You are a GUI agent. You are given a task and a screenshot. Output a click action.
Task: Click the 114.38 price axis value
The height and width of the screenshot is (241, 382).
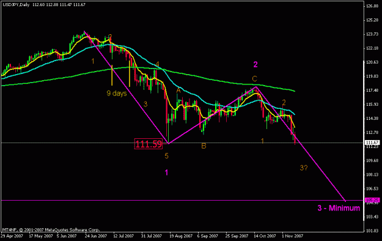372,118
